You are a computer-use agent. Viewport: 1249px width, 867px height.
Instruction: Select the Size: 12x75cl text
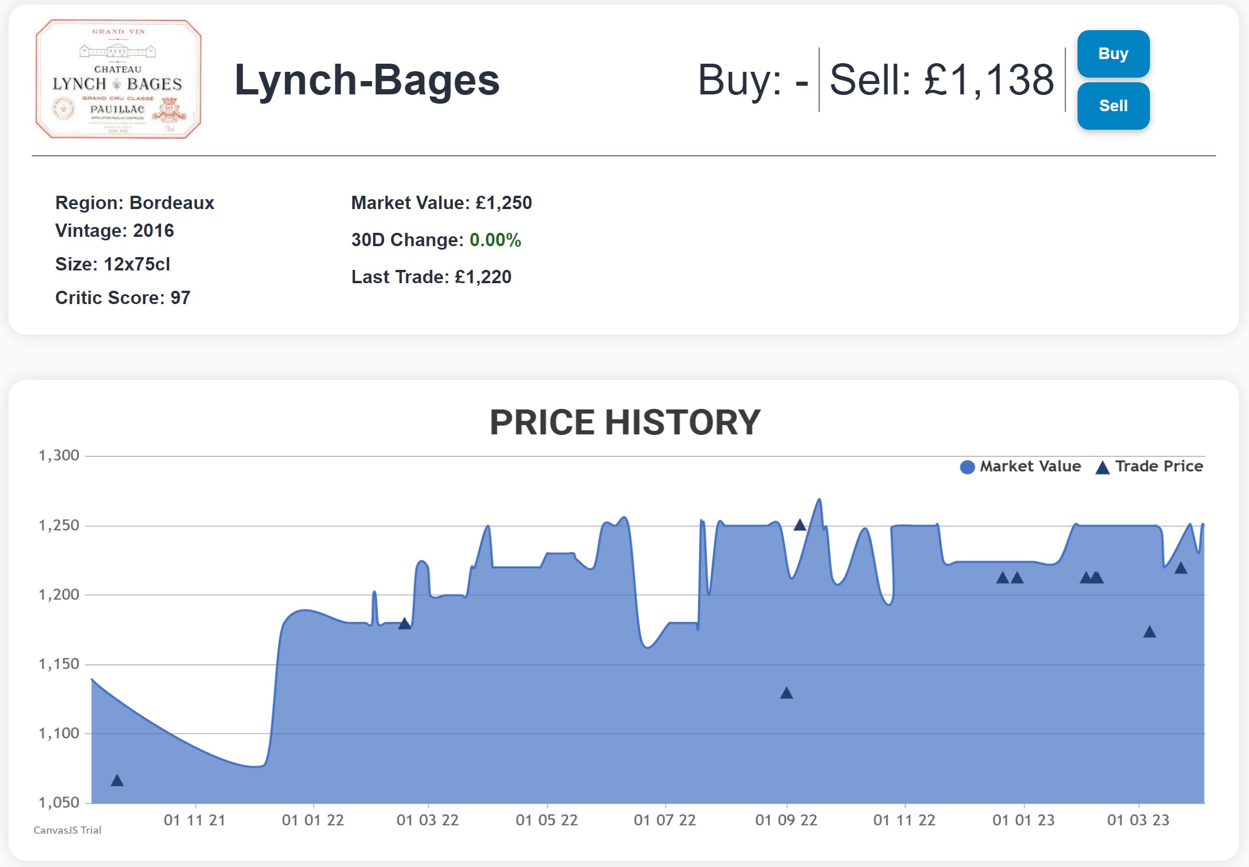tap(112, 264)
